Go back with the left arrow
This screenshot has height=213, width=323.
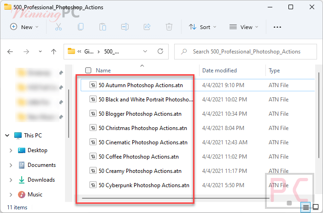click(10, 52)
